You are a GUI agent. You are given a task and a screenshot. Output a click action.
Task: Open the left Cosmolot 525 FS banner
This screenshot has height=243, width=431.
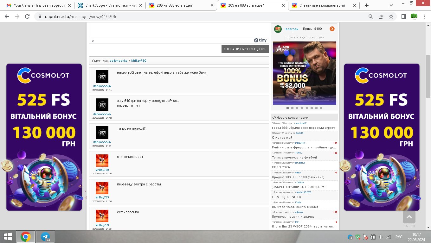tap(44, 137)
